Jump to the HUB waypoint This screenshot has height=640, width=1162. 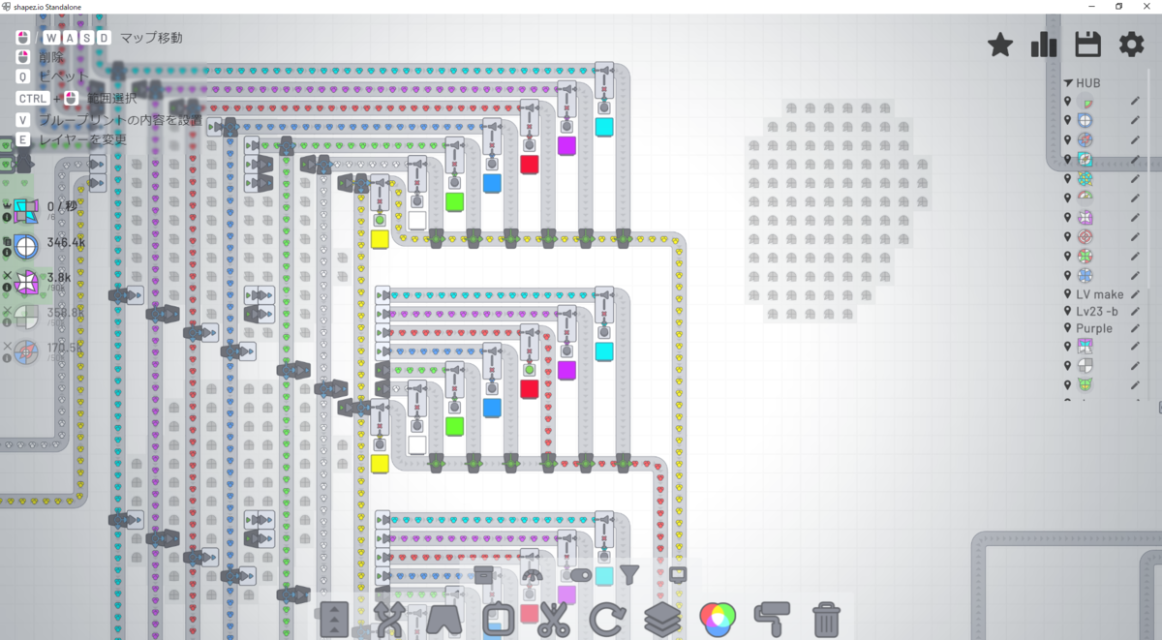tap(1088, 83)
